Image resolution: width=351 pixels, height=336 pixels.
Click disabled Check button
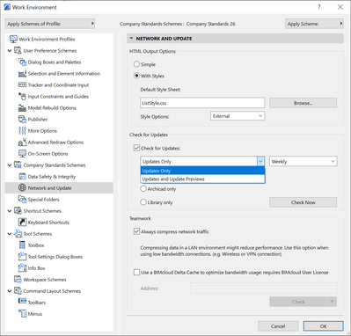[x=298, y=302]
